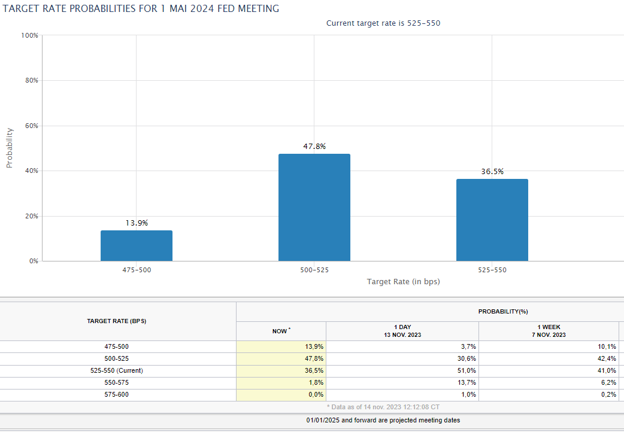Click the 1 DAY 13 NOV. 2023 header
Viewport: 624px width, 432px height.
point(402,331)
